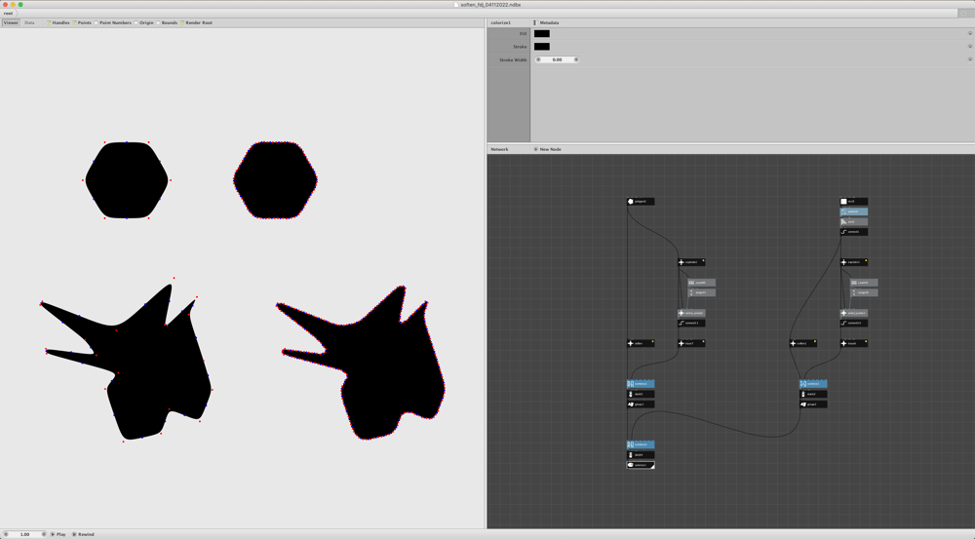
Task: Click the button at the breadcrumb bar's right end
Action: [x=965, y=13]
